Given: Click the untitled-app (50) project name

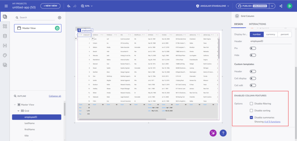Looking at the screenshot, I should [x=24, y=8].
